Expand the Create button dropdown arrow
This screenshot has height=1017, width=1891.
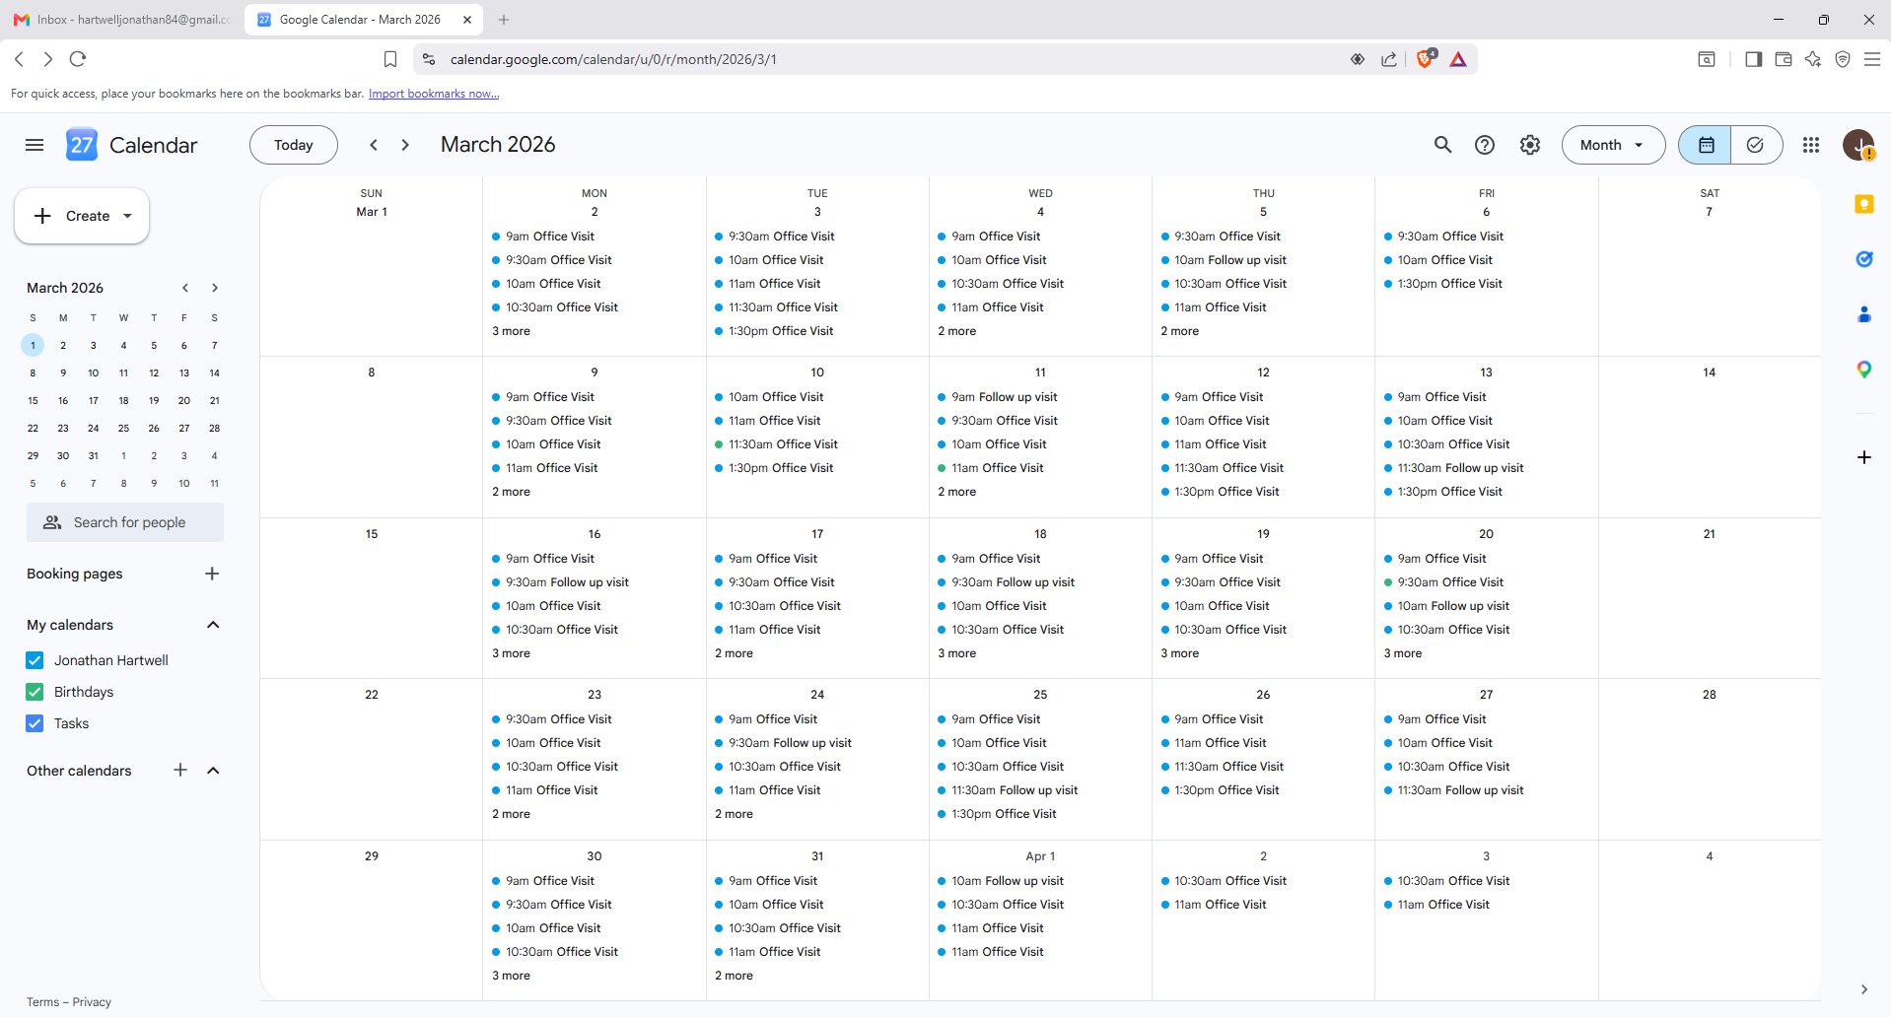(x=128, y=216)
